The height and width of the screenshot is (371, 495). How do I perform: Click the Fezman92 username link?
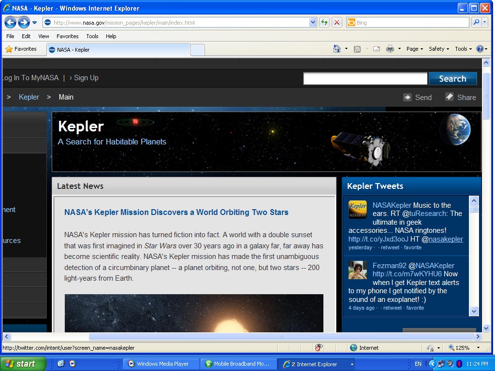point(389,266)
